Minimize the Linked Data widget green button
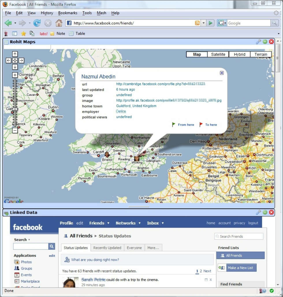Image resolution: width=283 pixels, height=297 pixels. 265,212
